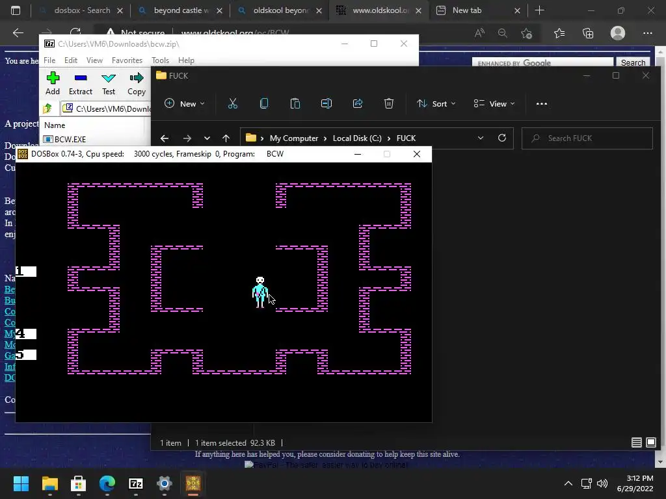Switch to the dosbox - Search browser tab
This screenshot has width=666, height=499.
point(81,10)
